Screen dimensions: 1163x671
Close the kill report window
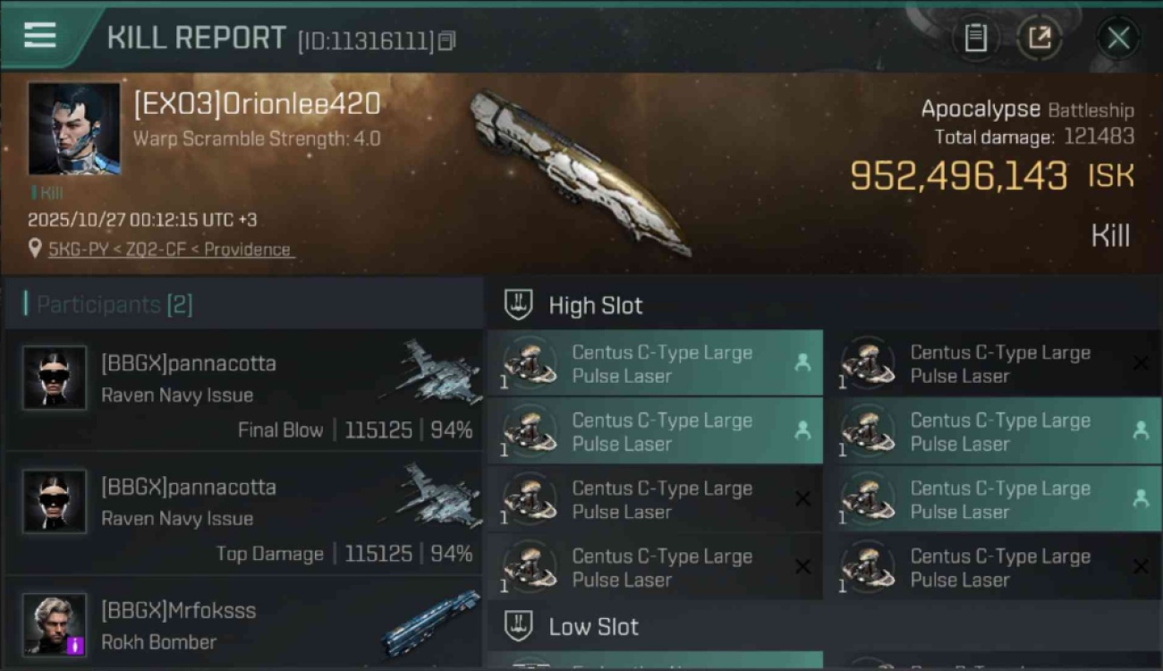click(1118, 38)
